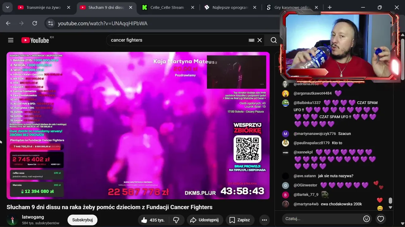
Task: Go forward in browser history
Action: click(22, 23)
